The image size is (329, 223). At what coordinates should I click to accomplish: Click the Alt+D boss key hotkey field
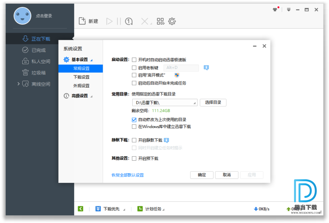point(181,68)
